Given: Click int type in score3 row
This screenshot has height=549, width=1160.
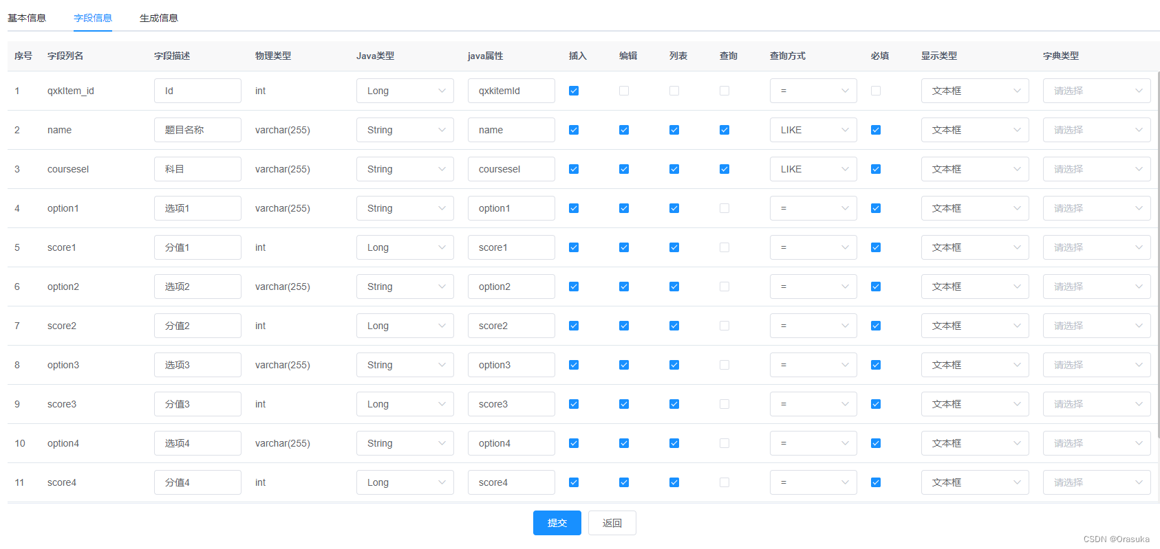Looking at the screenshot, I should click(260, 404).
